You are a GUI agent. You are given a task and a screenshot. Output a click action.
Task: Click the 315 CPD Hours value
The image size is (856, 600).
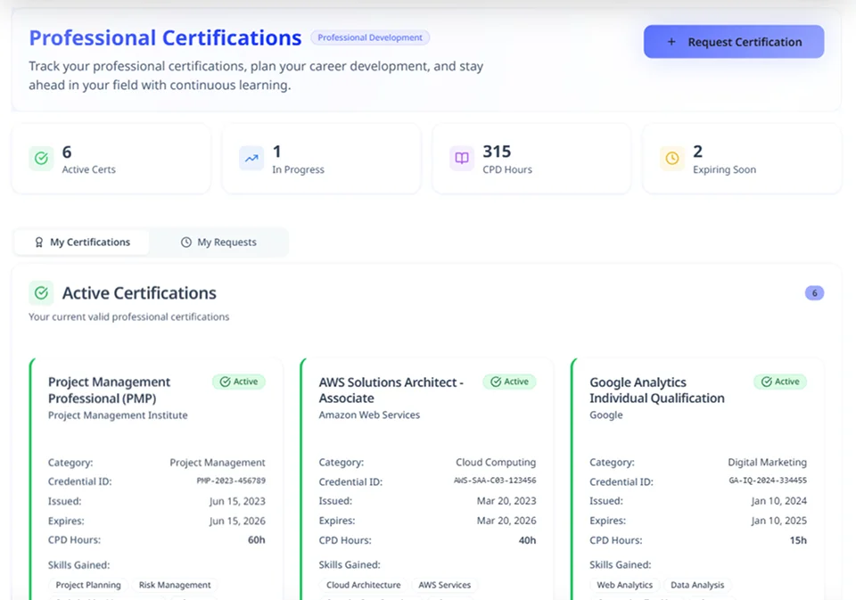497,152
